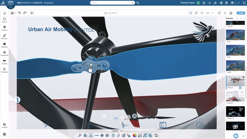The image size is (247, 139).
Task: Open the Scenes view dropdown arrow
Action: pyautogui.click(x=241, y=19)
